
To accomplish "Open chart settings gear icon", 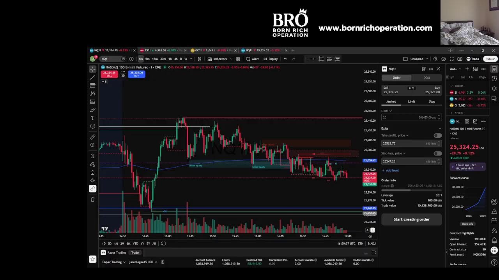I will point(444,59).
